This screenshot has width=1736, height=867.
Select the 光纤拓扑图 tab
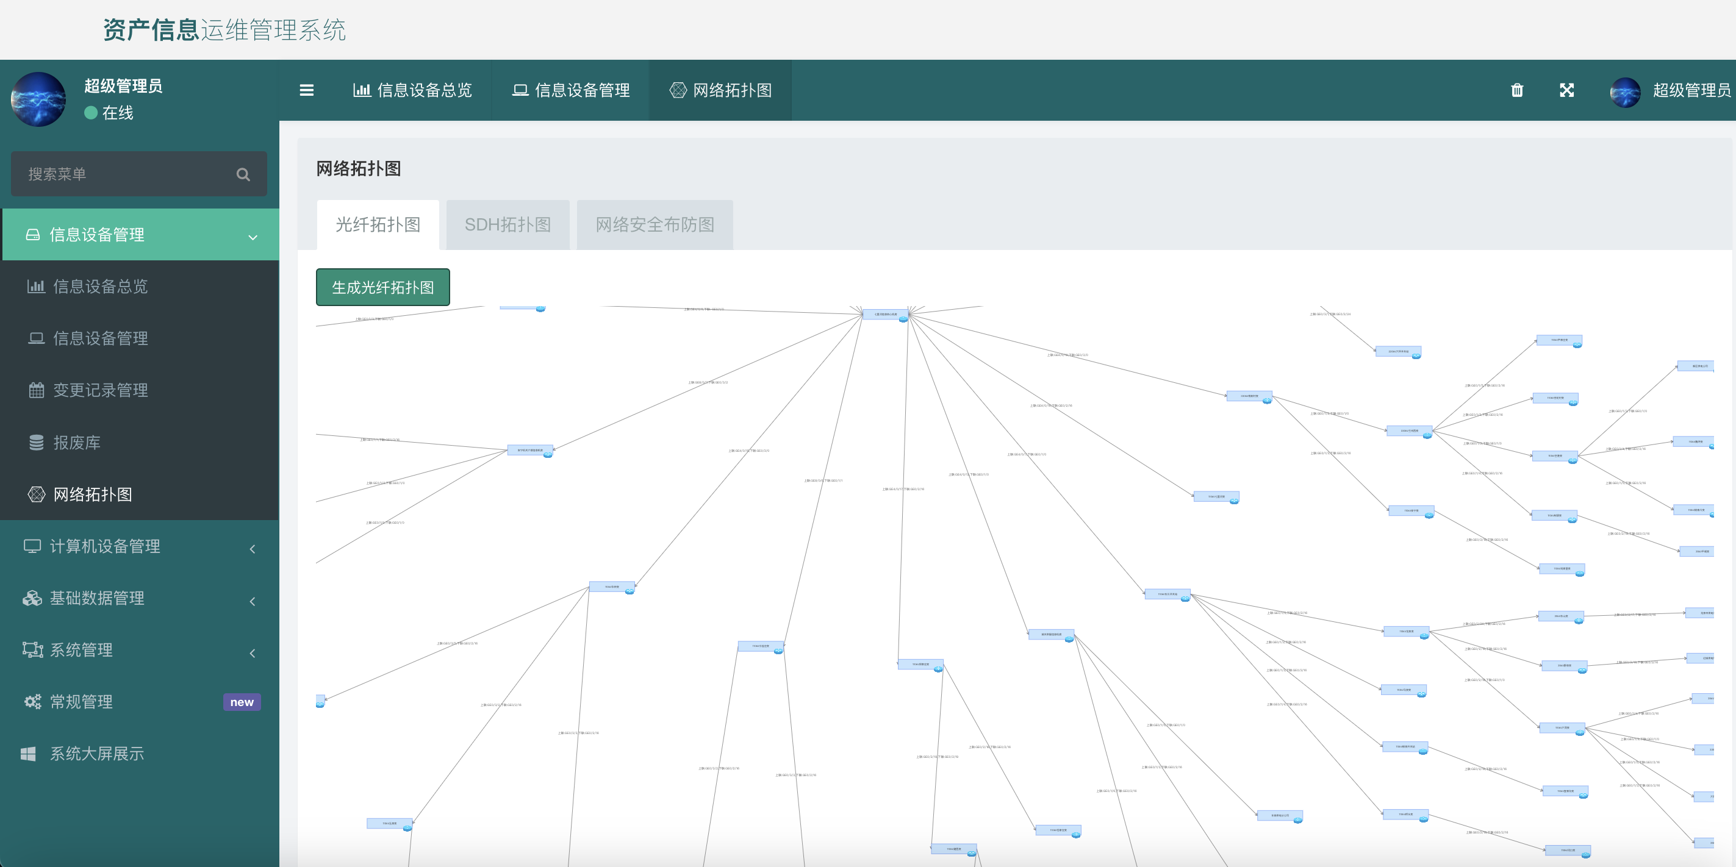pyautogui.click(x=378, y=225)
